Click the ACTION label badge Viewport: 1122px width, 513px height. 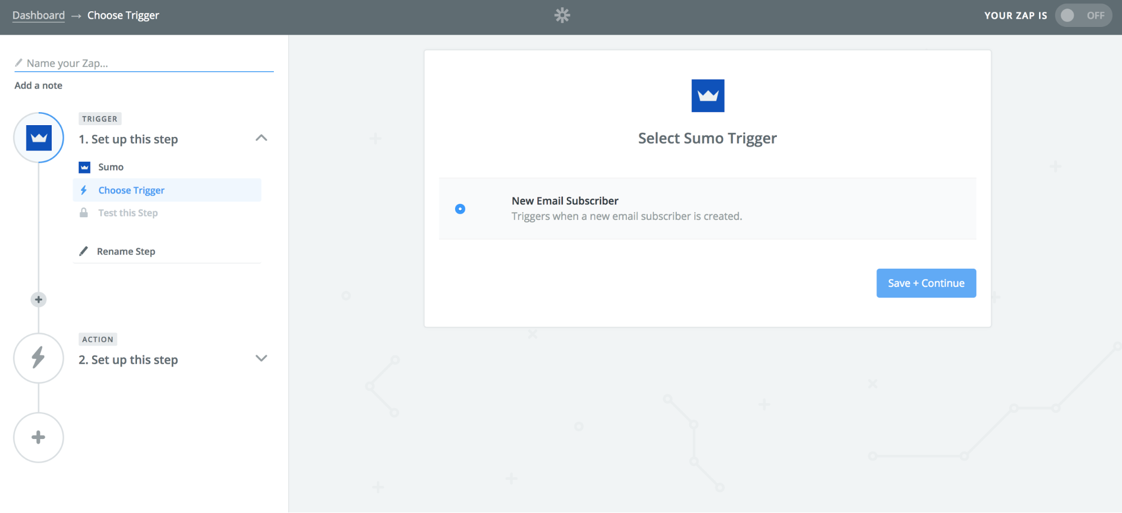(98, 340)
